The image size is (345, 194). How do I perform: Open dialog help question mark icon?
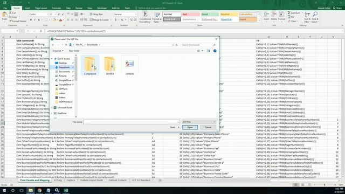[x=215, y=51]
